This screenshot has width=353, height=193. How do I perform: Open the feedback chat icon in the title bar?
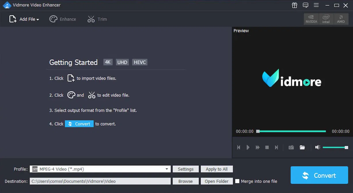[305, 5]
